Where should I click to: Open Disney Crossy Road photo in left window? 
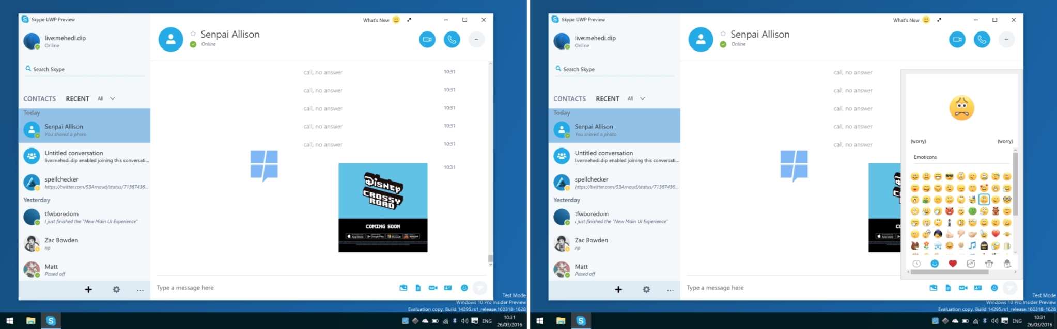click(x=383, y=207)
